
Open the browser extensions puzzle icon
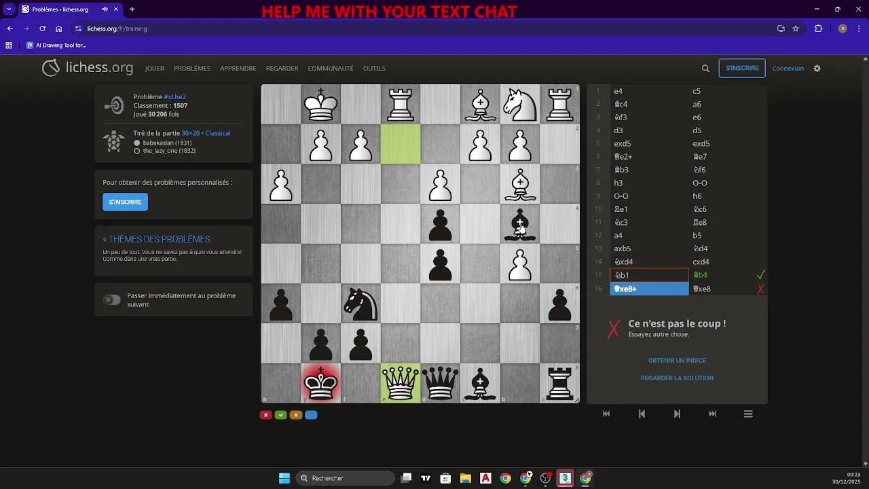818,29
